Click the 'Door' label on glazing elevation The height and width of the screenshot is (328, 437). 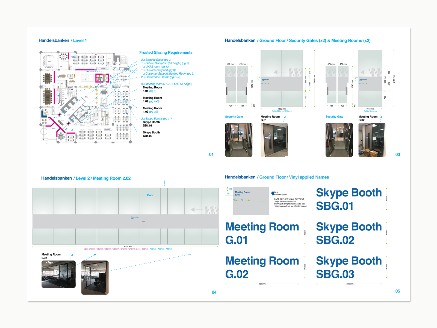pyautogui.click(x=150, y=195)
